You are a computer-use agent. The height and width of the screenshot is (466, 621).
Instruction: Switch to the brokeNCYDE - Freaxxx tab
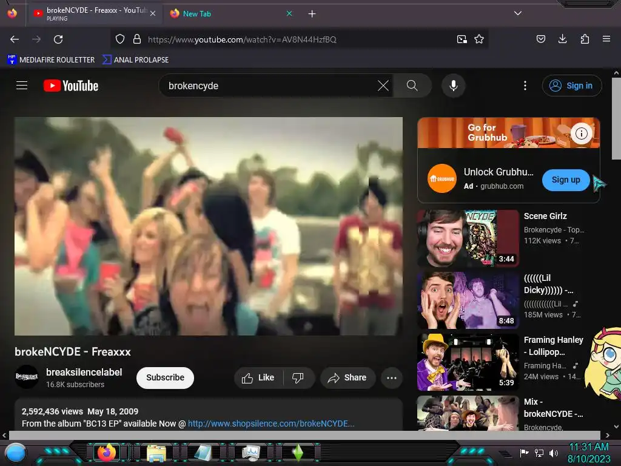click(x=94, y=13)
